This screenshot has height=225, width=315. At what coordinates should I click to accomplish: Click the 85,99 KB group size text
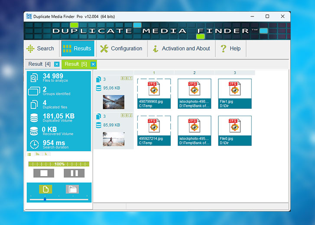pos(112,125)
